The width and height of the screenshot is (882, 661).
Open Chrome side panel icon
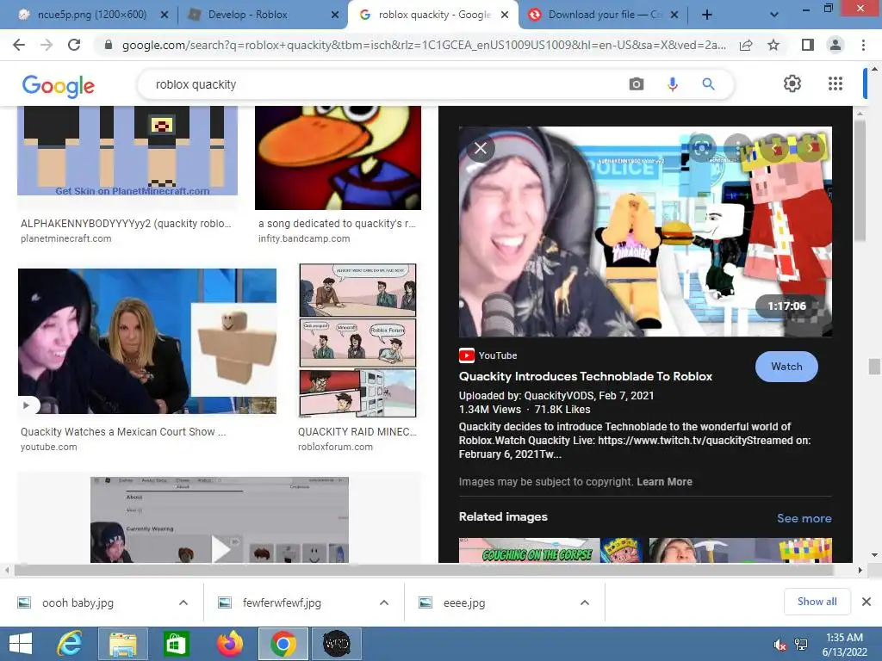click(x=808, y=45)
